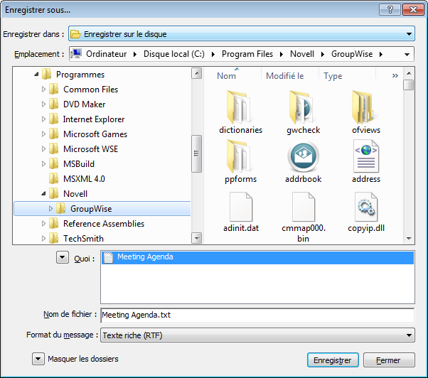Image resolution: width=428 pixels, height=378 pixels.
Task: Click the DVD Maker folder icon
Action: [53, 104]
